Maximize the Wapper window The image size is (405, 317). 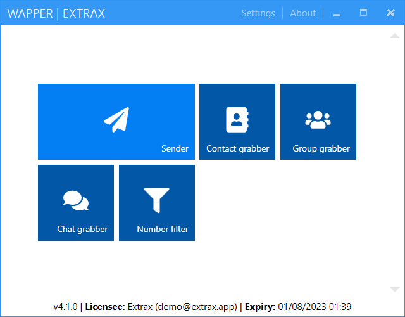click(x=363, y=13)
